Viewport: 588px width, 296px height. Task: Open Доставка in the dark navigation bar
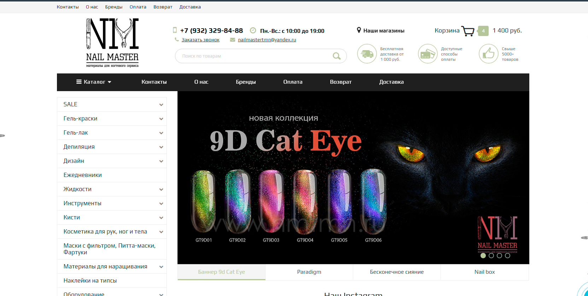coord(391,82)
